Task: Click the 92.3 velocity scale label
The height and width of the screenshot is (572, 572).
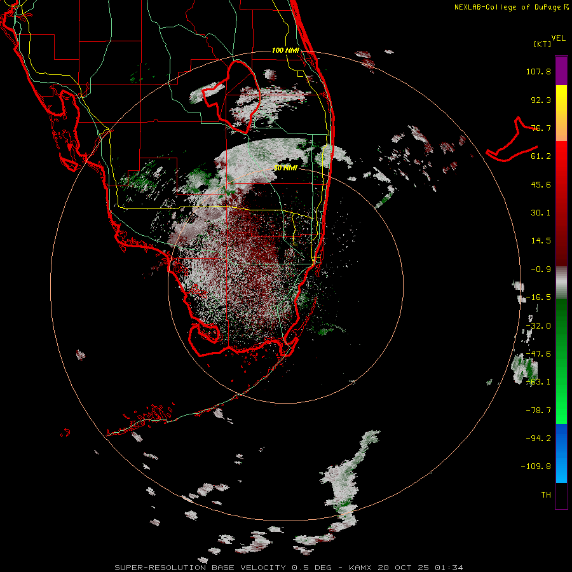Action: coord(541,100)
